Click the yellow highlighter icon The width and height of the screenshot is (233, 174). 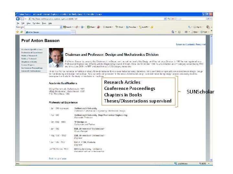(x=152, y=27)
